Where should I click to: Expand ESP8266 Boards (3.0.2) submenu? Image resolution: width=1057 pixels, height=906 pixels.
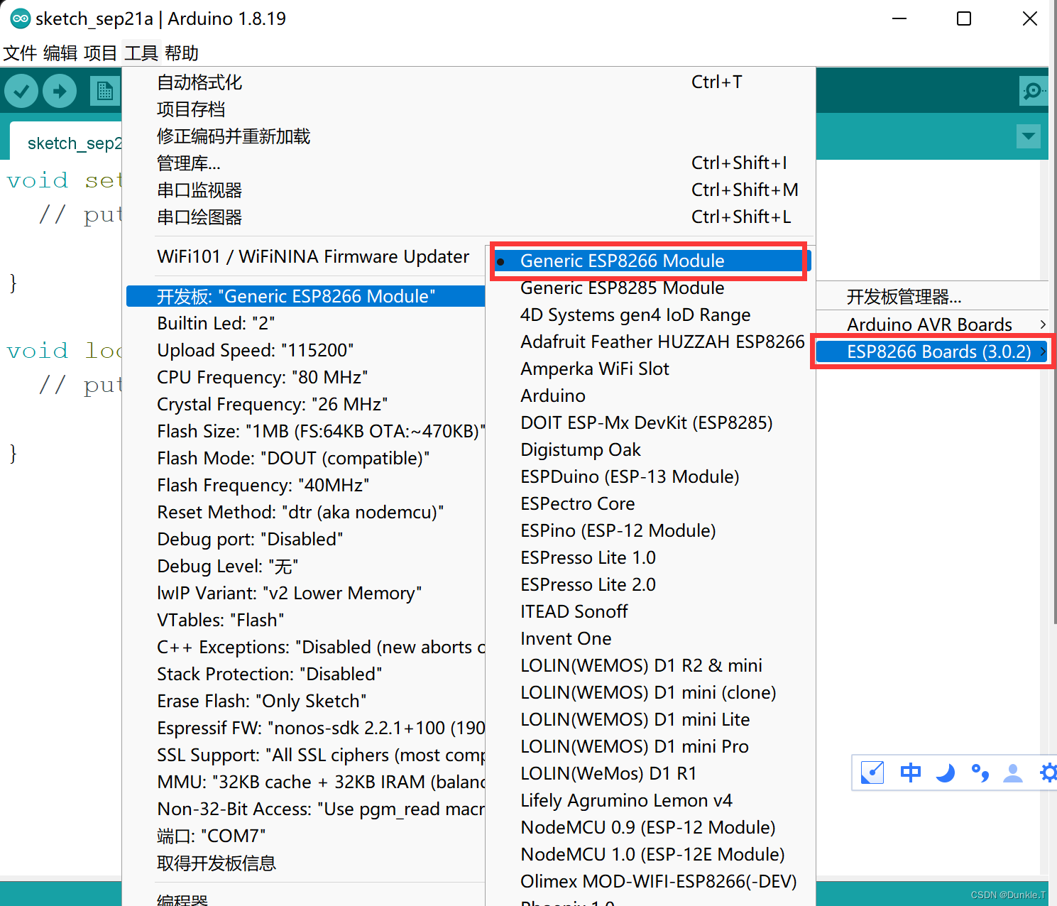(x=932, y=351)
